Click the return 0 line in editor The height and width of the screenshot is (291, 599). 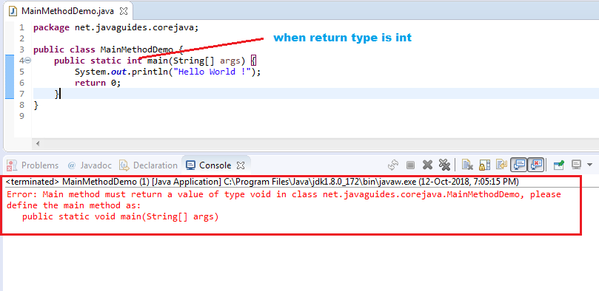click(98, 83)
